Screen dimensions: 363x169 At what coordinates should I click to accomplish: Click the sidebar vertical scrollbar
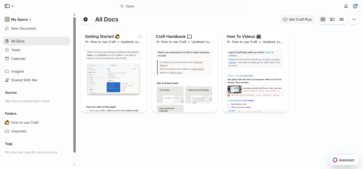tap(74, 85)
